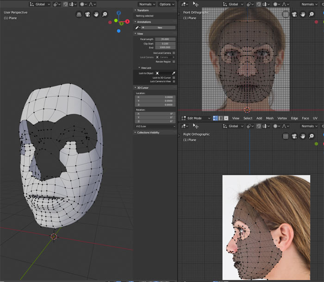Open editor type menu in Right Orthographic header
Viewport: 324px width, 282px height.
point(184,126)
